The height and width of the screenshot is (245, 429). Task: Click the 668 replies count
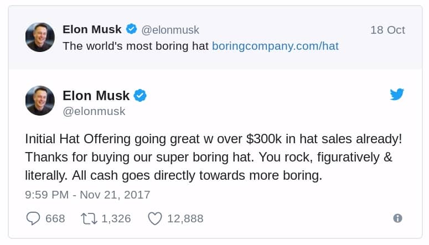click(x=55, y=218)
